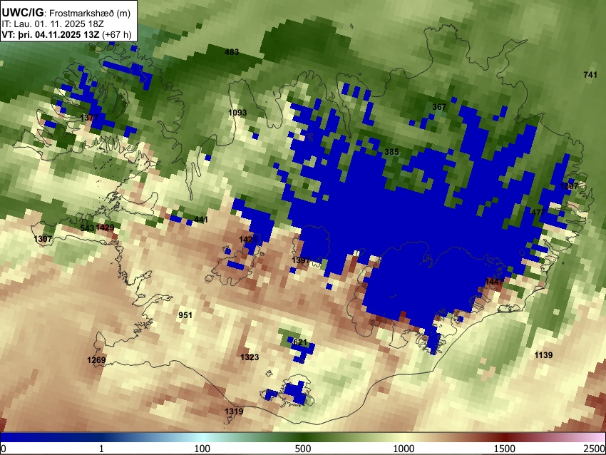Click the colour scale tick label 1
The image size is (606, 455).
(x=101, y=449)
